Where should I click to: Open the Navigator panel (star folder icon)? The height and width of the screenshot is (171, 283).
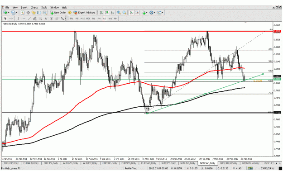tap(34, 13)
